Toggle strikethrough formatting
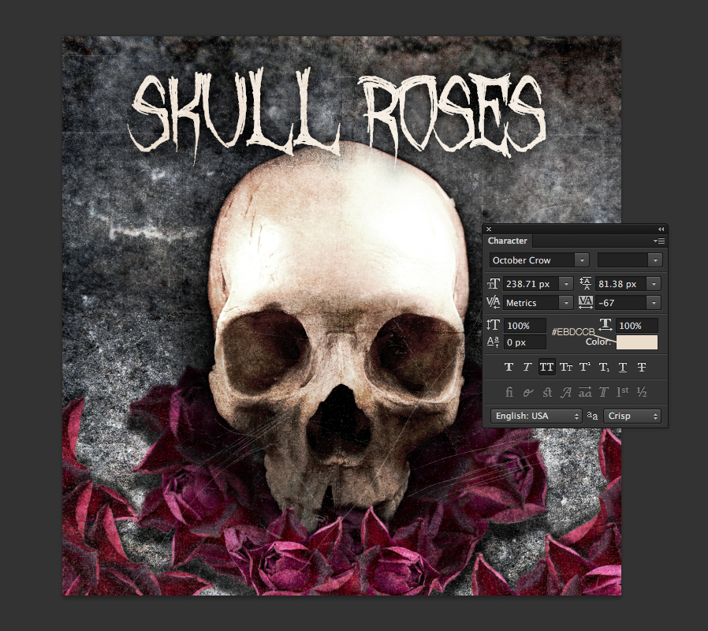Viewport: 708px width, 631px height. (x=641, y=368)
